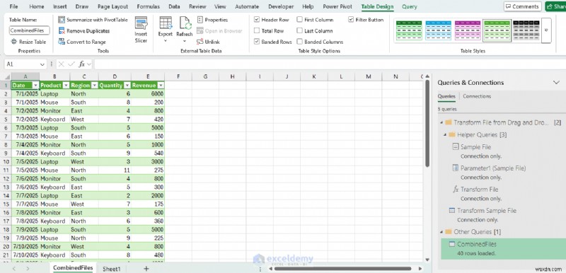Click the Revenue cell showing 6000

tap(148, 94)
